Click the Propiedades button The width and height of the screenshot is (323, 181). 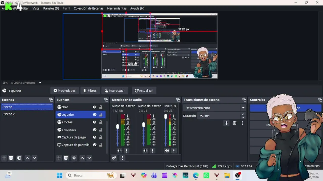tap(65, 90)
